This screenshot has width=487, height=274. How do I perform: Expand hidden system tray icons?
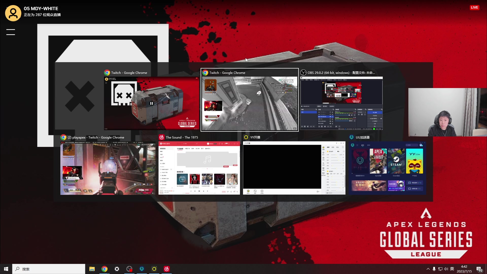click(x=428, y=269)
